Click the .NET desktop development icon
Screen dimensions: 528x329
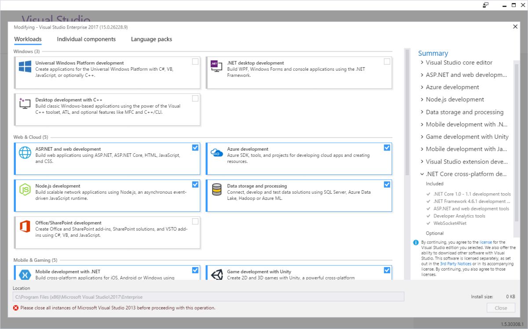[x=216, y=66]
